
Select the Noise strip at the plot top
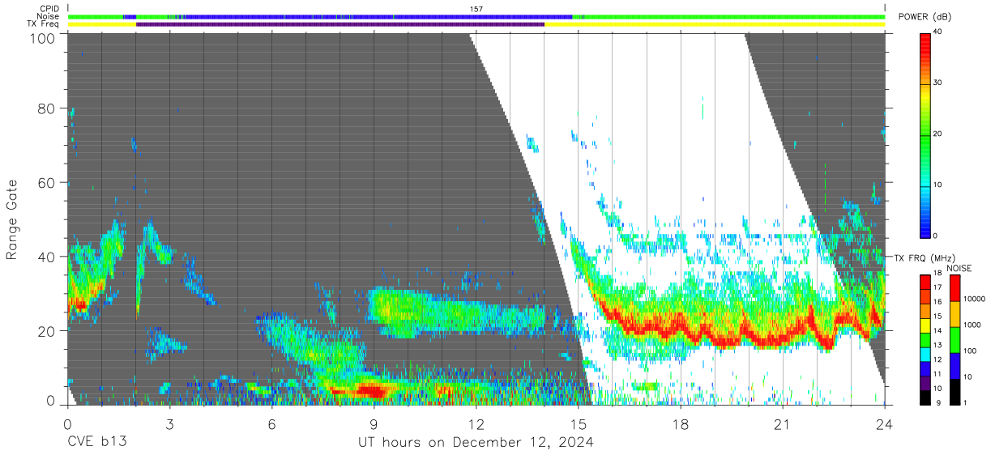pyautogui.click(x=476, y=16)
